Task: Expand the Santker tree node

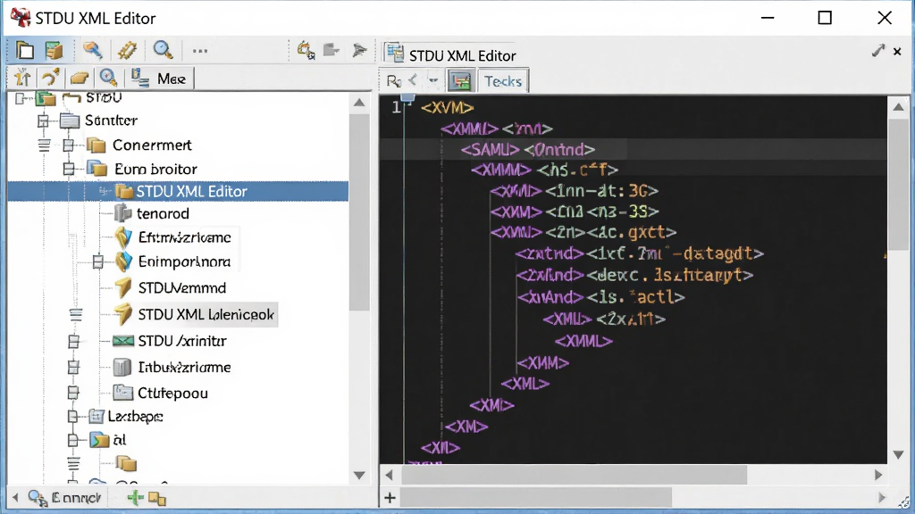Action: click(43, 121)
